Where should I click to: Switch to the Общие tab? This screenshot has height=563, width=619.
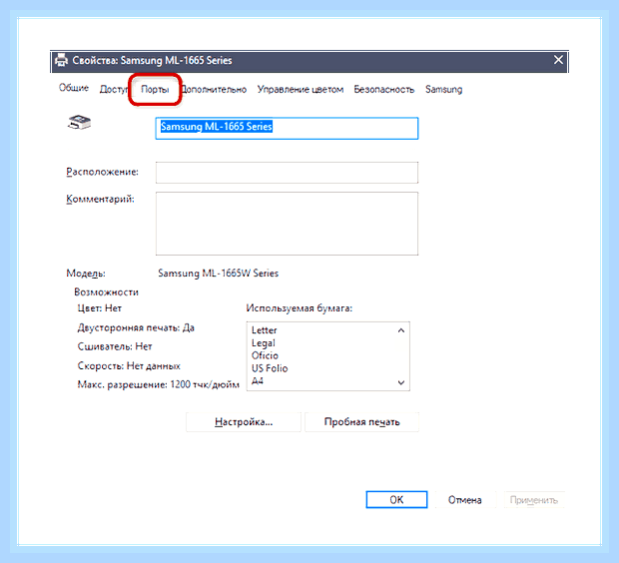pyautogui.click(x=74, y=88)
